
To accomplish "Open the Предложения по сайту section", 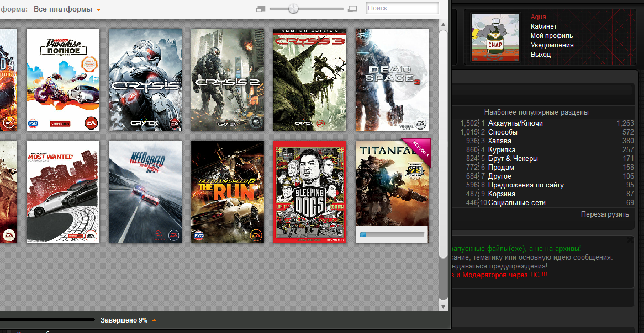I will (526, 185).
